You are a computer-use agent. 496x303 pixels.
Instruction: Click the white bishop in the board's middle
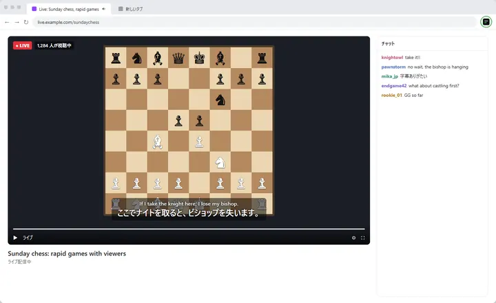click(x=158, y=142)
